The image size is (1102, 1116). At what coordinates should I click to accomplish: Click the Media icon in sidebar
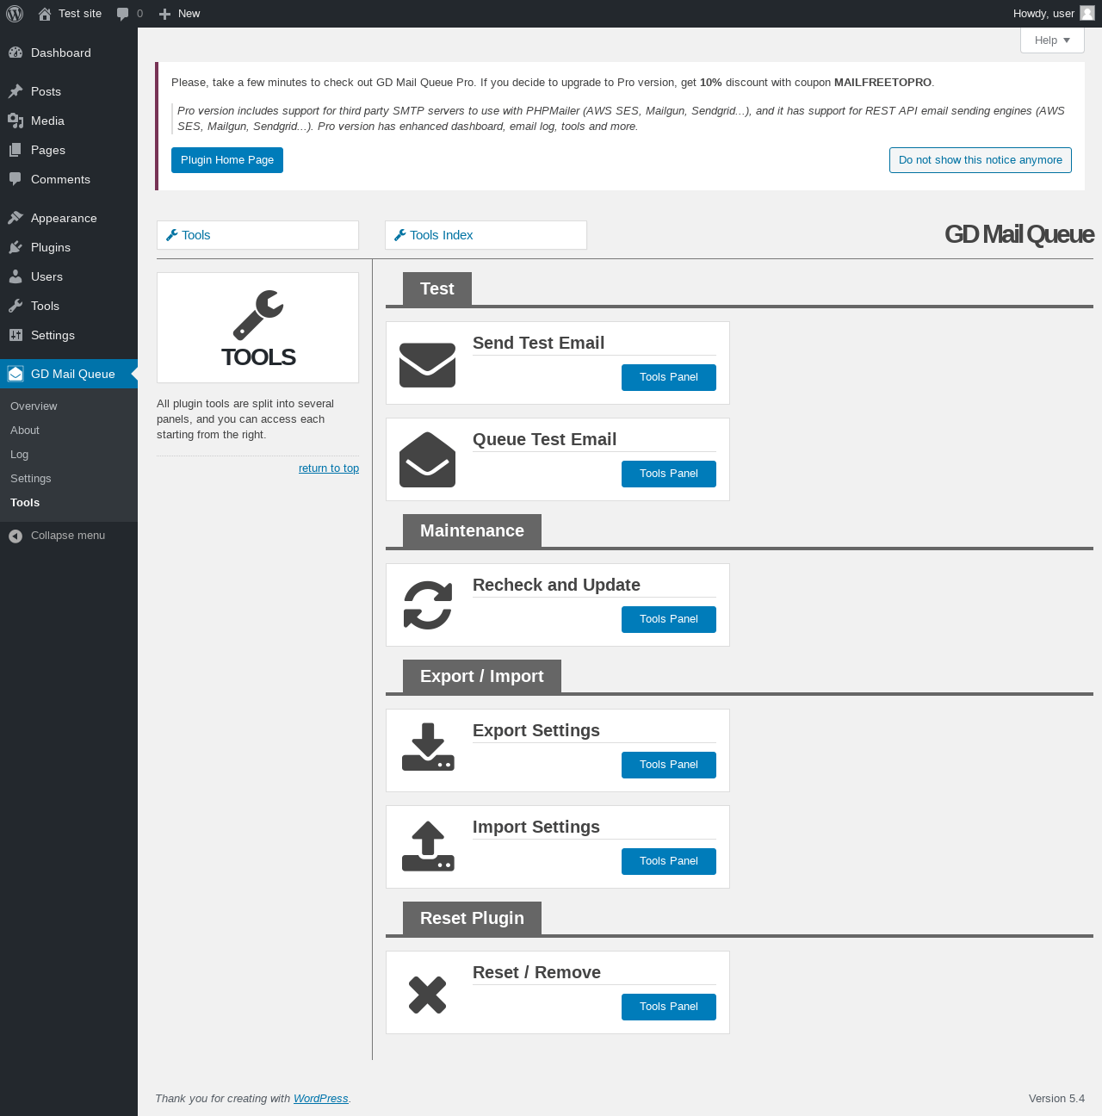[15, 121]
